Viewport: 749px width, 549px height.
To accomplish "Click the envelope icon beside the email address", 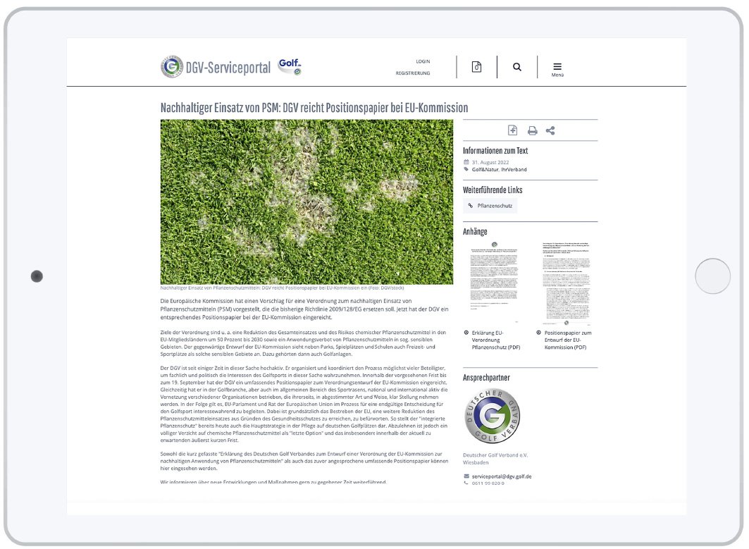I will coord(466,476).
